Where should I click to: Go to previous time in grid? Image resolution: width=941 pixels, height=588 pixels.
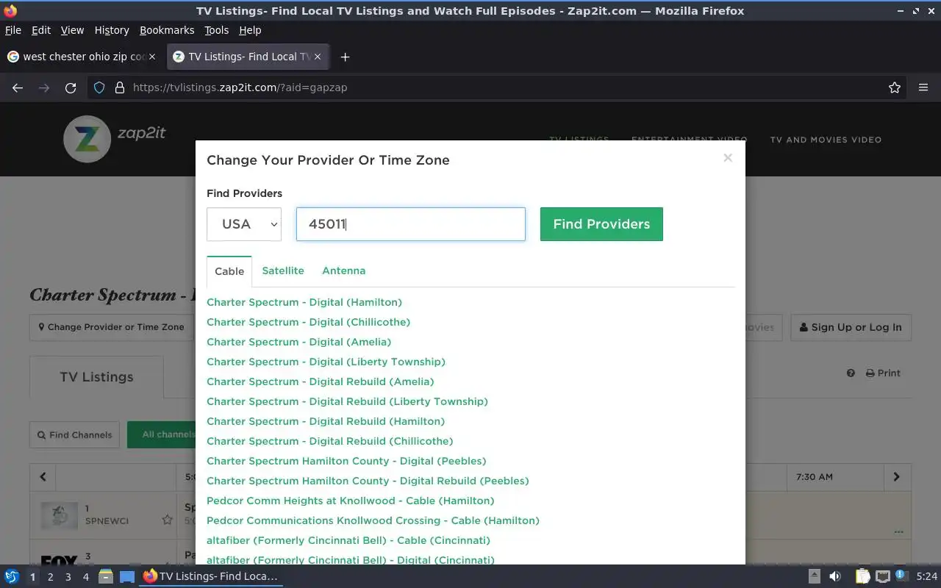43,477
